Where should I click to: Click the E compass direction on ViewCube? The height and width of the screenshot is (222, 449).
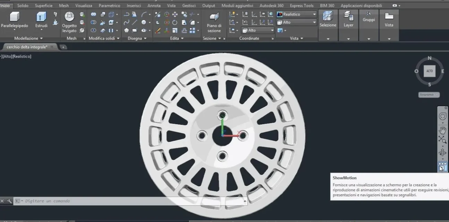[x=443, y=71]
